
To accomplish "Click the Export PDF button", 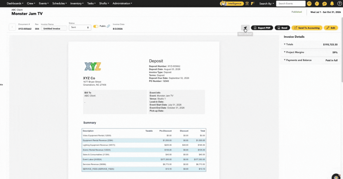I will (262, 28).
